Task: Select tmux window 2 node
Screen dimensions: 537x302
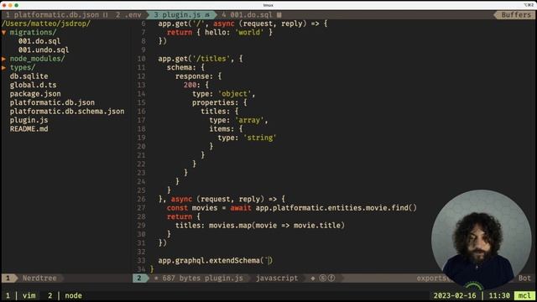Action: [65, 295]
